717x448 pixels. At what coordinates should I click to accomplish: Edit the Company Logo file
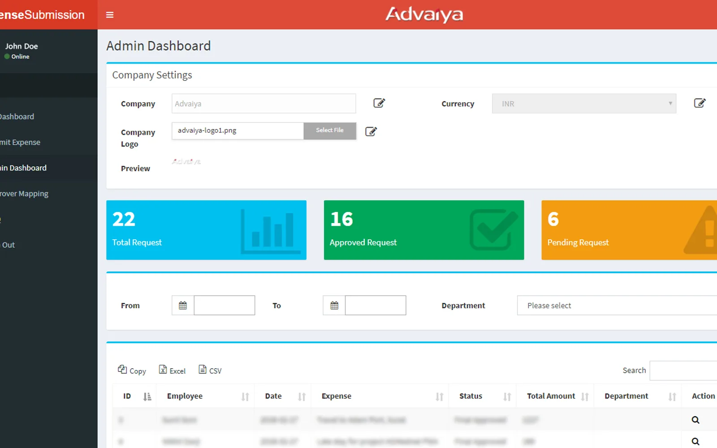click(x=371, y=131)
